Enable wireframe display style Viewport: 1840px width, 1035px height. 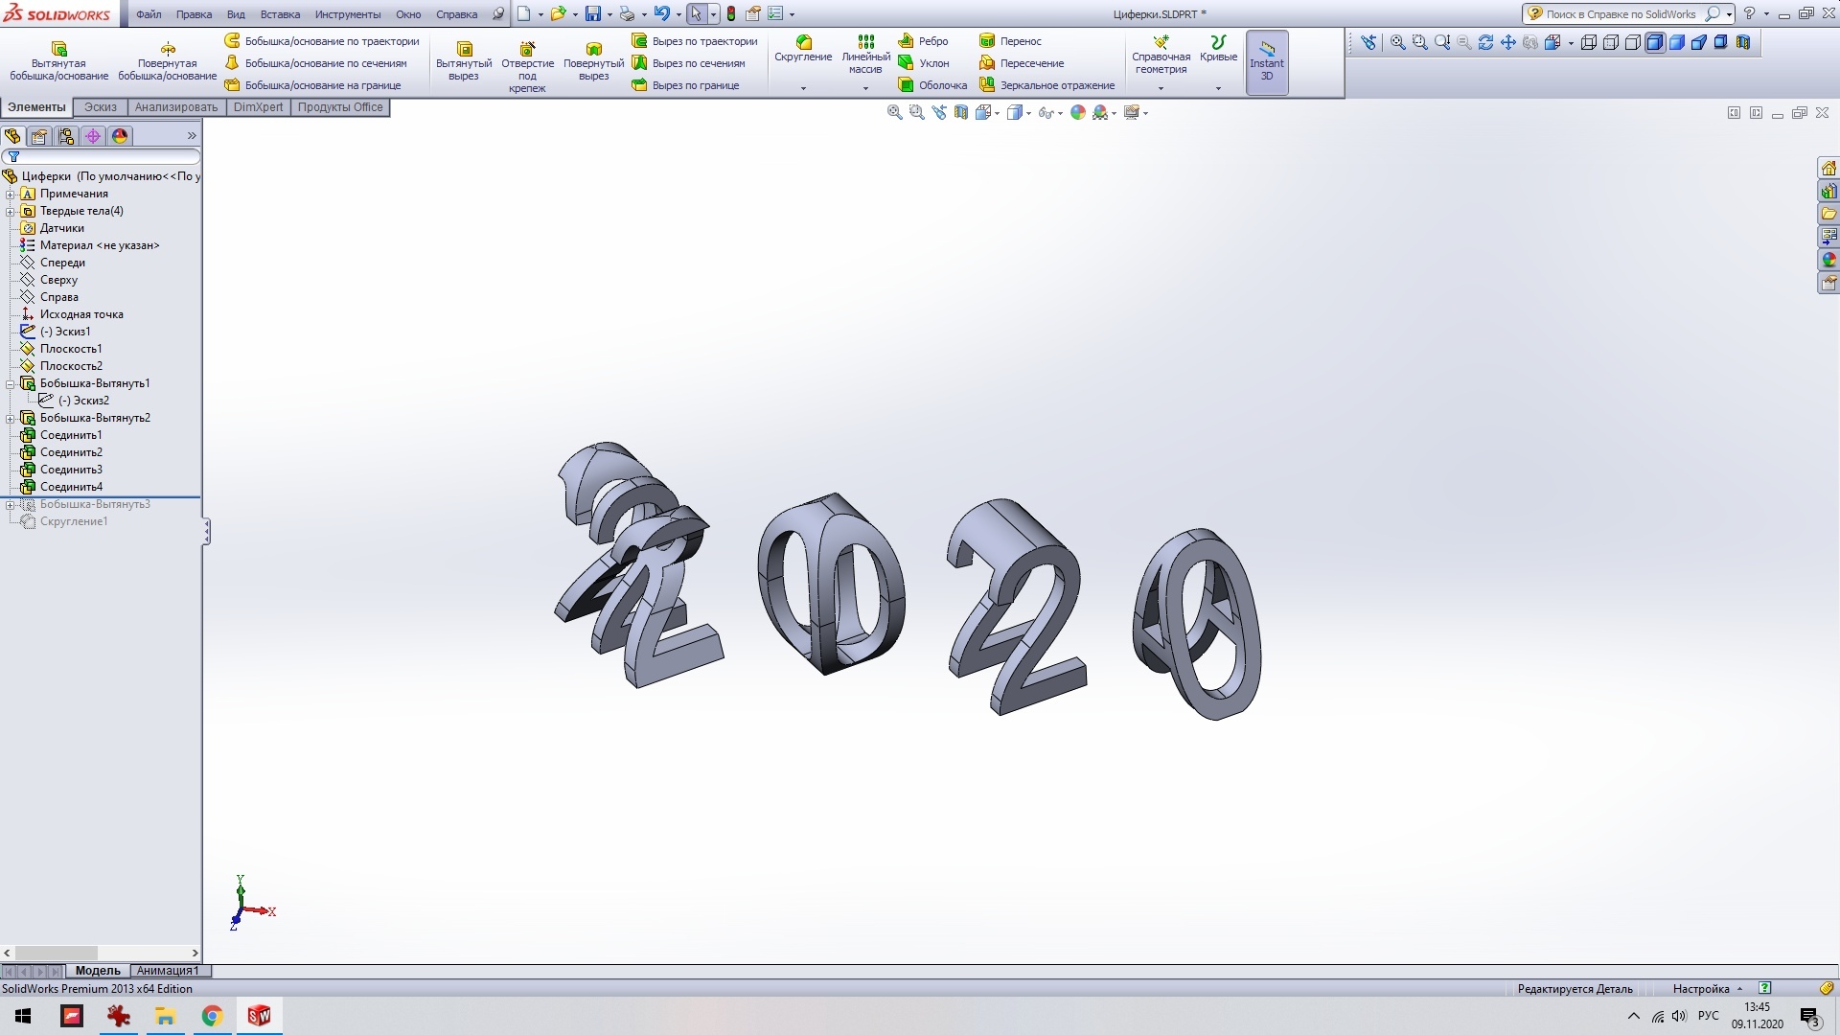coord(1589,42)
